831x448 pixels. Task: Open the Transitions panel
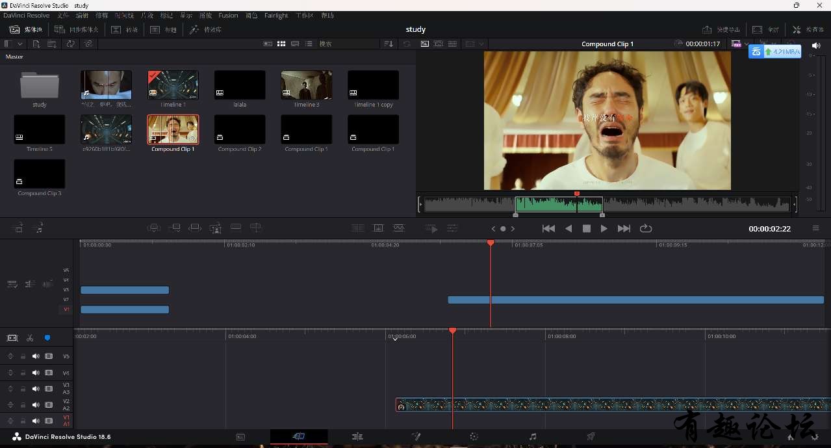point(125,29)
